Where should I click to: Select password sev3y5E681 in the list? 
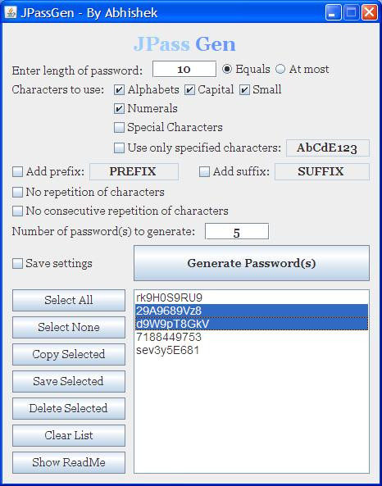tap(252, 351)
